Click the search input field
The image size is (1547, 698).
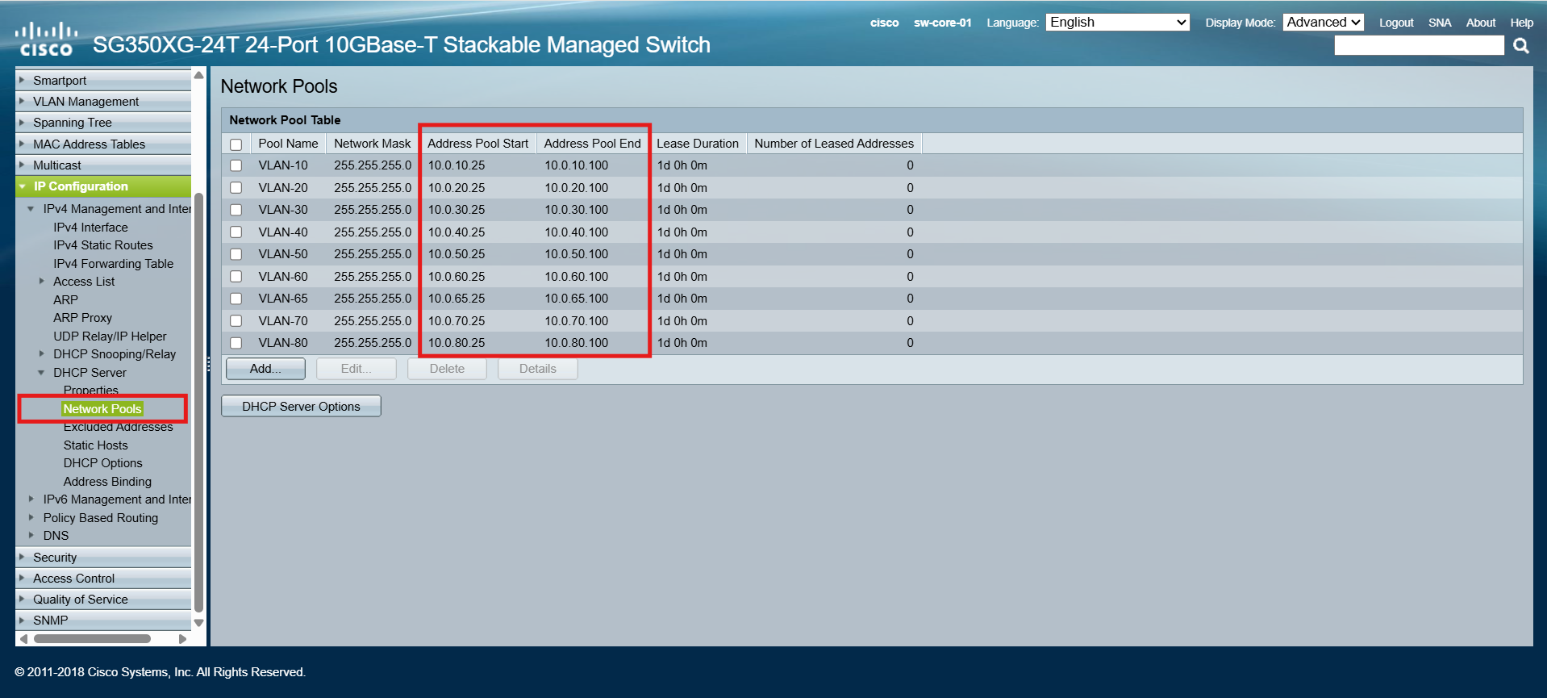tap(1418, 46)
